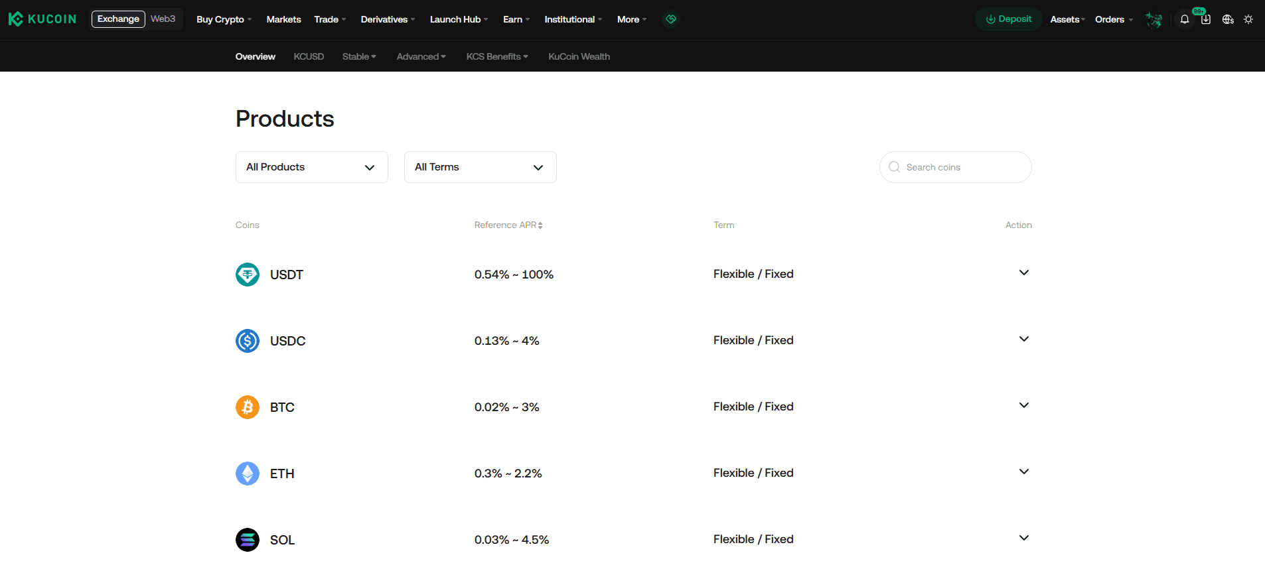Open the KCS Benefits submenu

point(497,56)
